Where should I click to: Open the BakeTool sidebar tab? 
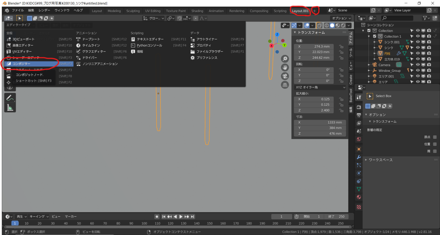click(351, 95)
